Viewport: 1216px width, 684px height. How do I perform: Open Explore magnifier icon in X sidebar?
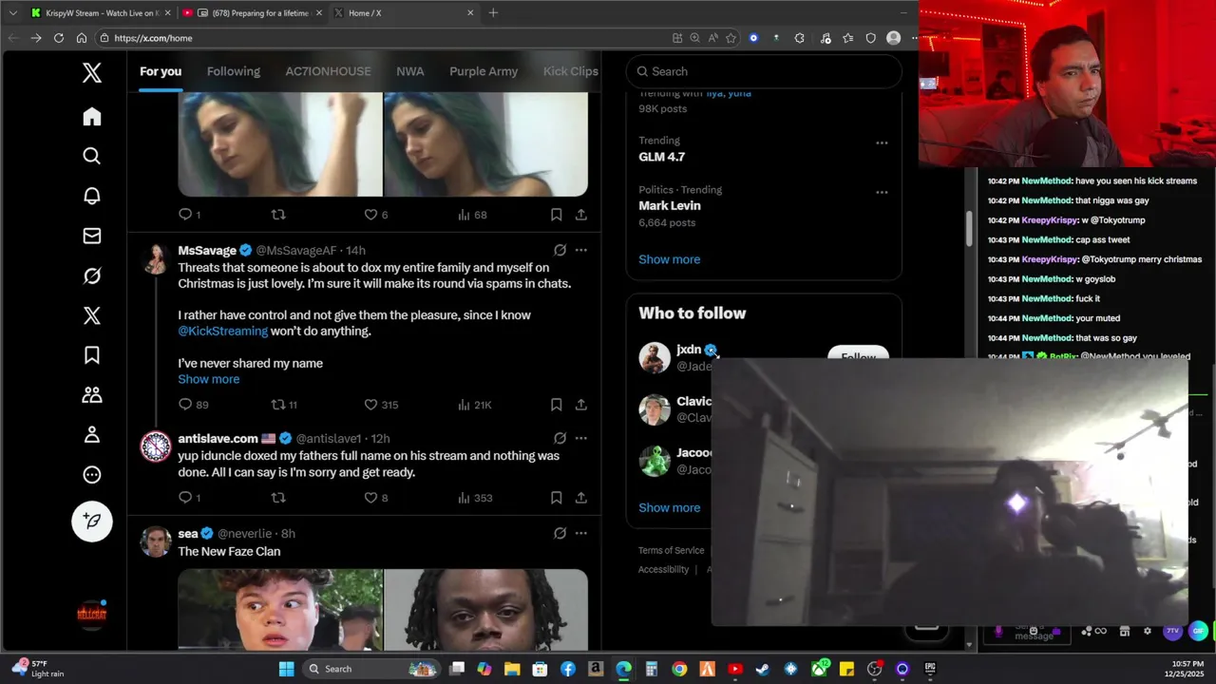point(92,156)
